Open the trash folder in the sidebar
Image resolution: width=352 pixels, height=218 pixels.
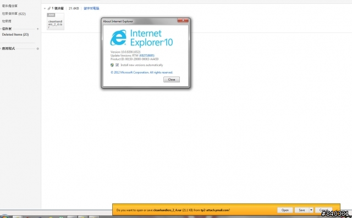coord(7,21)
